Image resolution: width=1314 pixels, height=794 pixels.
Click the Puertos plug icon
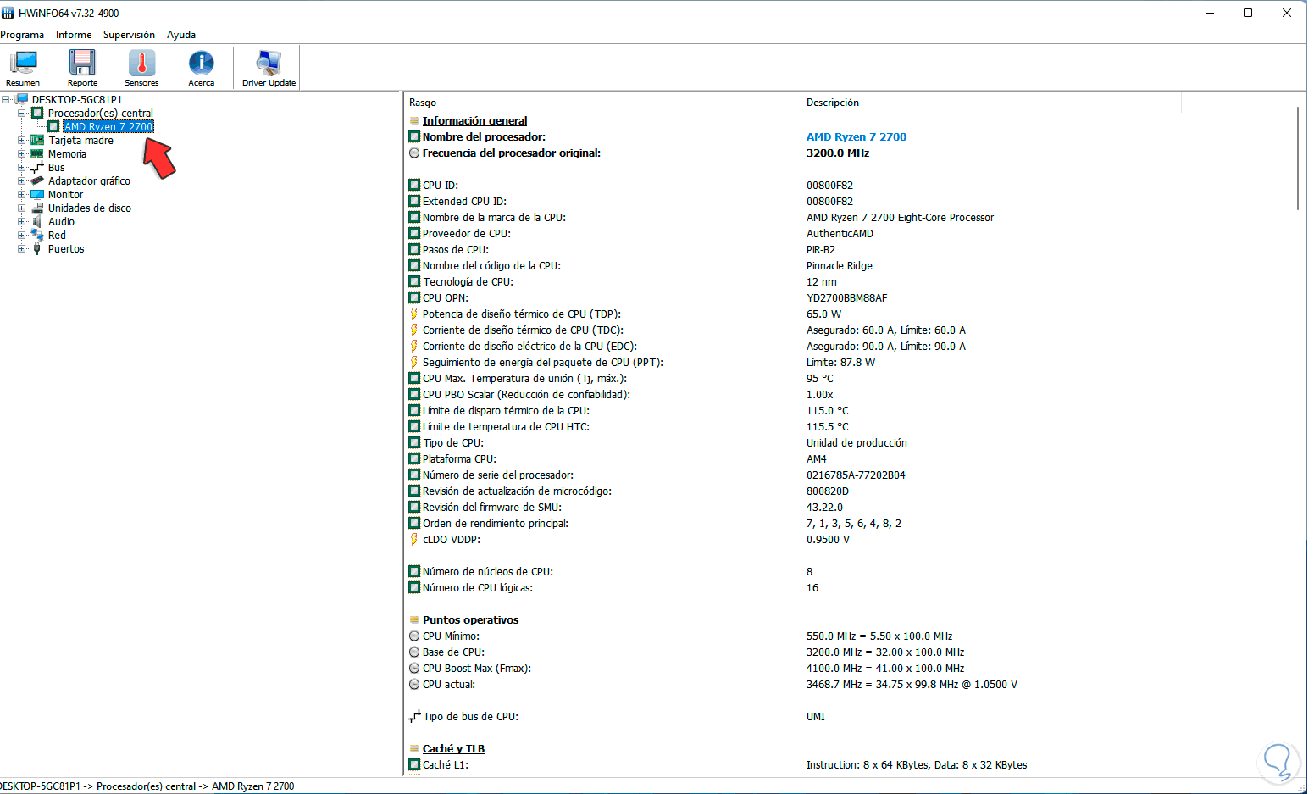click(37, 248)
